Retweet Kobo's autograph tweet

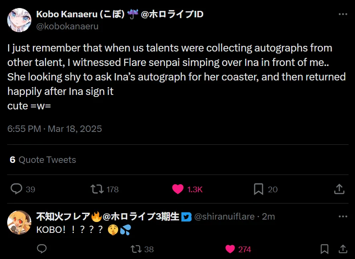click(97, 189)
